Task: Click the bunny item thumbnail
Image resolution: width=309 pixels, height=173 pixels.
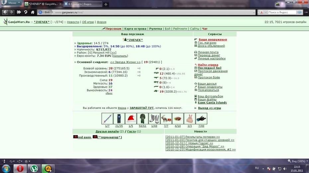Action: (190, 118)
